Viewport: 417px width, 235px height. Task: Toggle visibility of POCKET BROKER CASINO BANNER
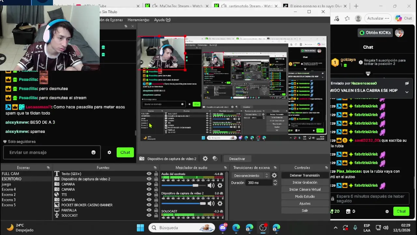(x=149, y=205)
